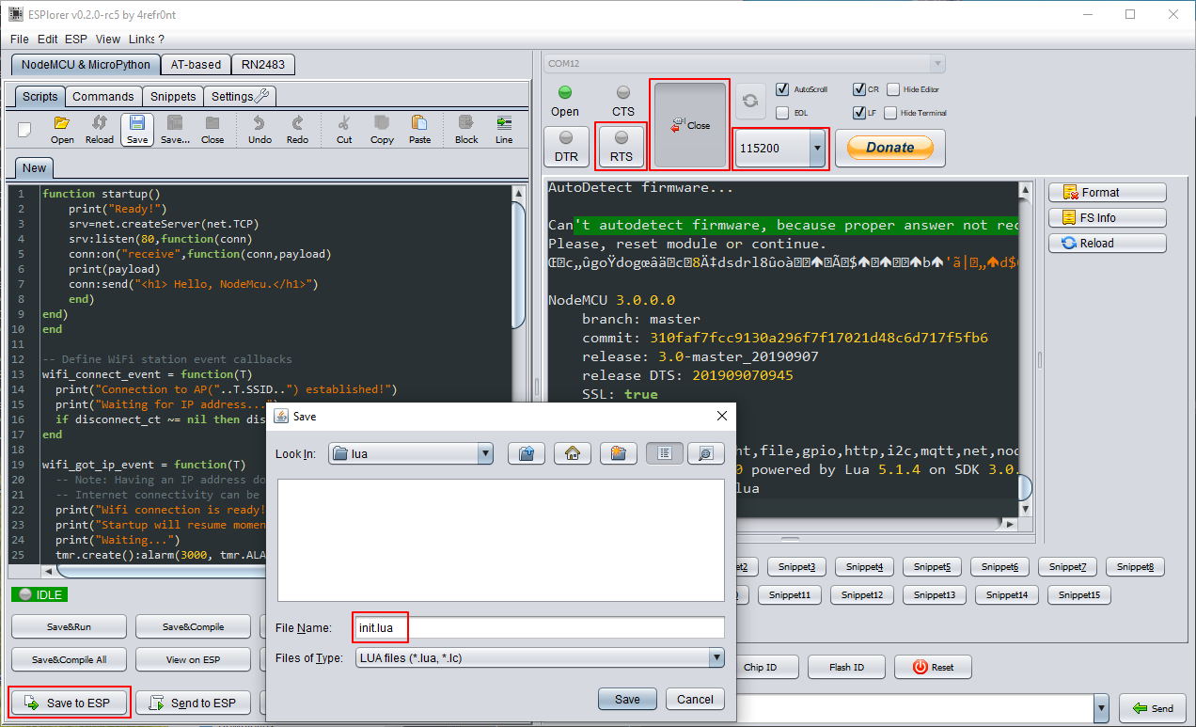Refresh the serial port list
The width and height of the screenshot is (1196, 727).
[749, 100]
